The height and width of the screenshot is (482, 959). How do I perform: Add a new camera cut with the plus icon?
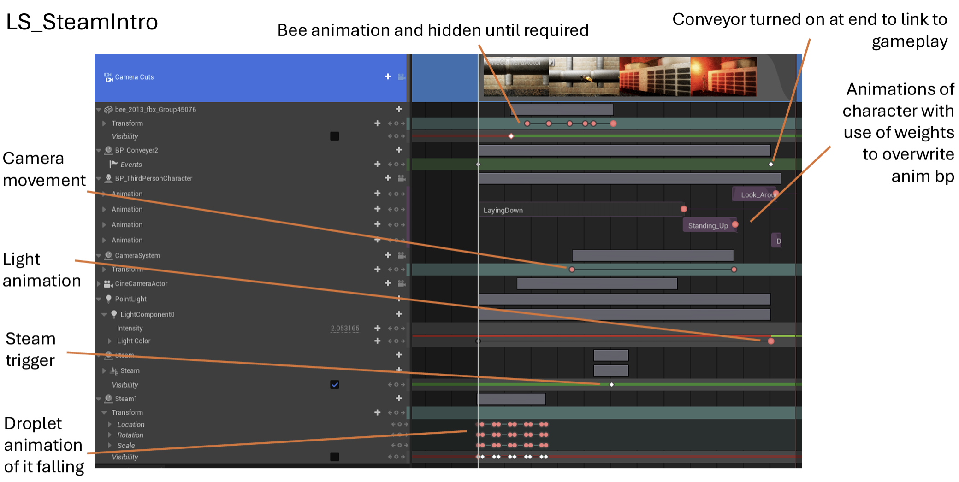pos(388,76)
